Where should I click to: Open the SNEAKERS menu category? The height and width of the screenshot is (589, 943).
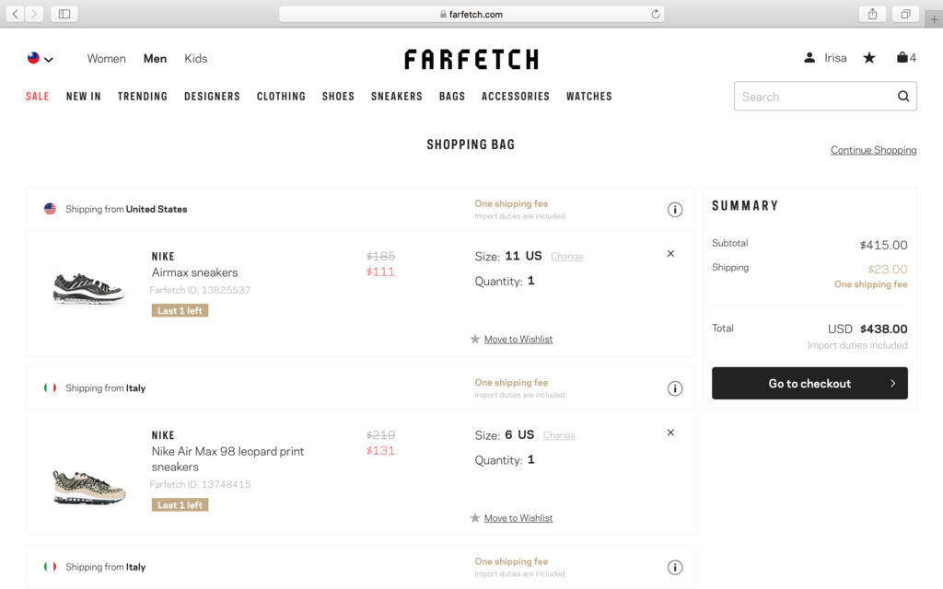coord(396,96)
